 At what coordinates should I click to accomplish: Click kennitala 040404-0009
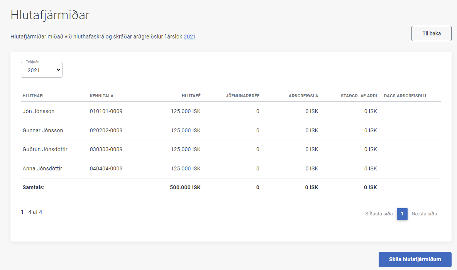106,168
